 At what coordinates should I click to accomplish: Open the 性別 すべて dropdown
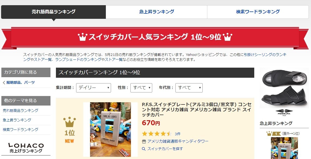pos(141,88)
